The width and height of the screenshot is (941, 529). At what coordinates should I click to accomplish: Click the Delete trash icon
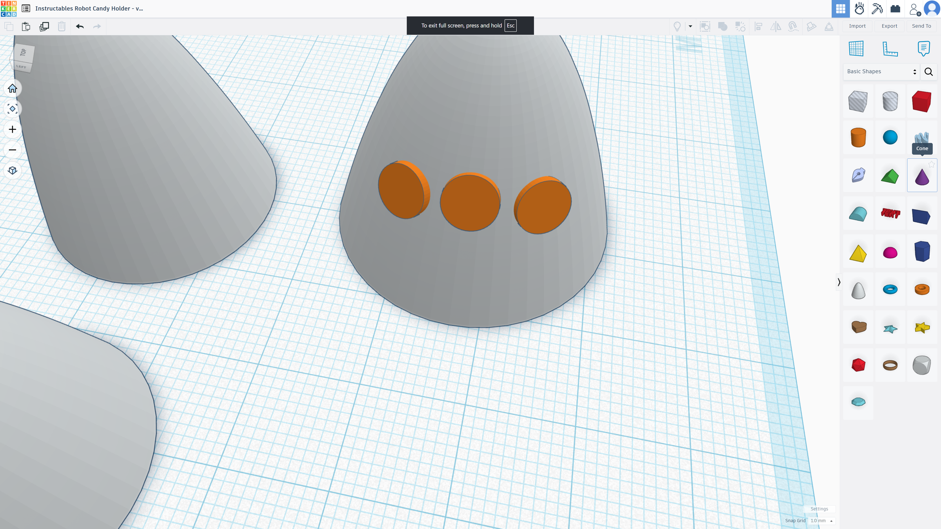click(x=62, y=26)
